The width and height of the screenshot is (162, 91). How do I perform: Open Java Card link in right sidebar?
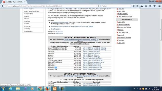coord(121,11)
